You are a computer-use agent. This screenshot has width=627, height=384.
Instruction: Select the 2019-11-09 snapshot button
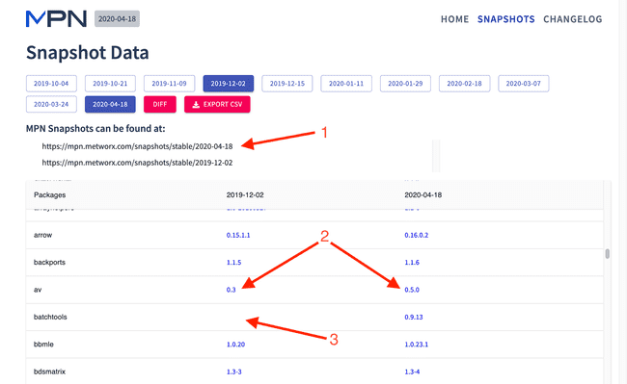tap(169, 84)
